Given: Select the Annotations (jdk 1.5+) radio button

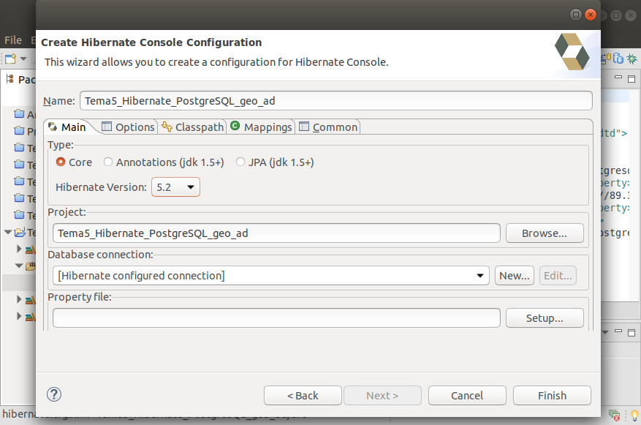Looking at the screenshot, I should [108, 162].
